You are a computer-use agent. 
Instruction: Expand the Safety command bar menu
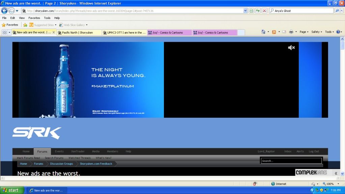click(x=316, y=32)
